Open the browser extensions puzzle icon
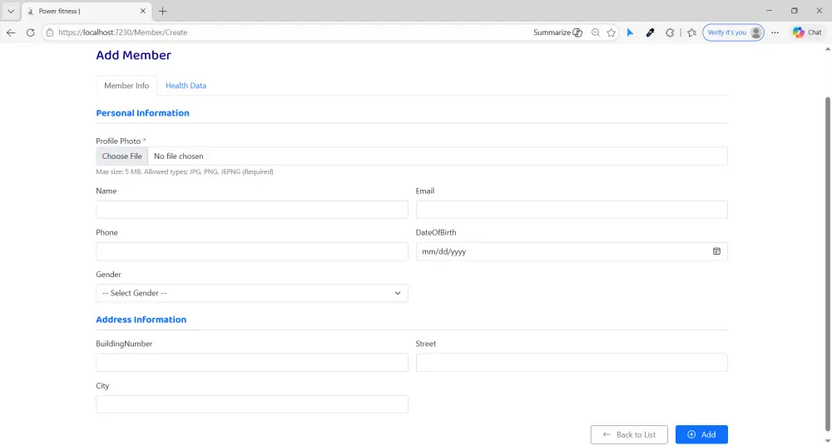The height and width of the screenshot is (446, 832). tap(670, 32)
